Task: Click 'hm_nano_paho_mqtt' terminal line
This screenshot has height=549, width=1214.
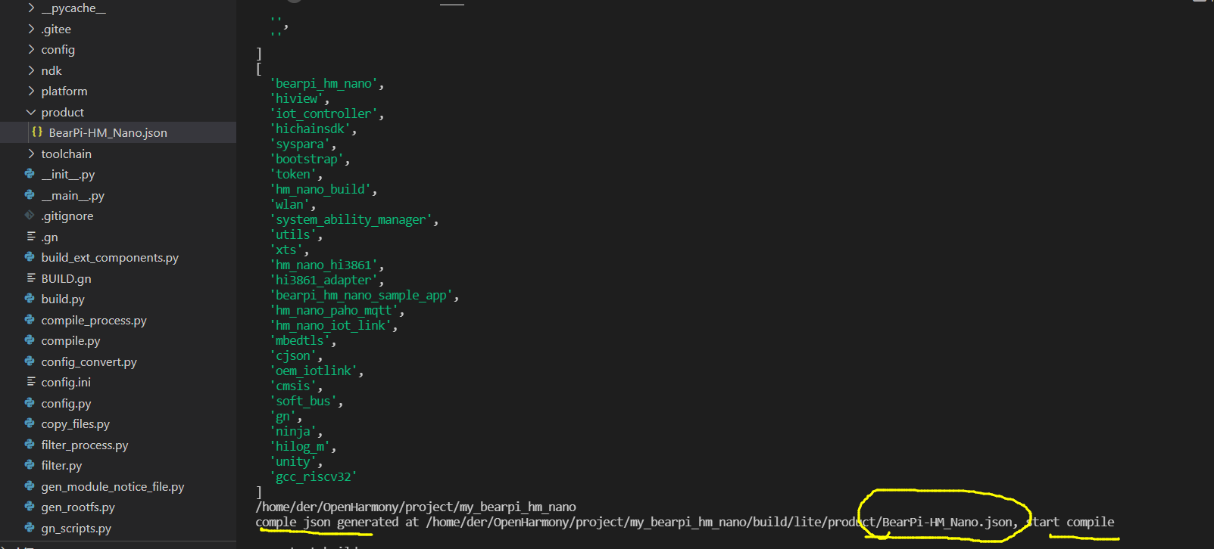Action: click(334, 310)
